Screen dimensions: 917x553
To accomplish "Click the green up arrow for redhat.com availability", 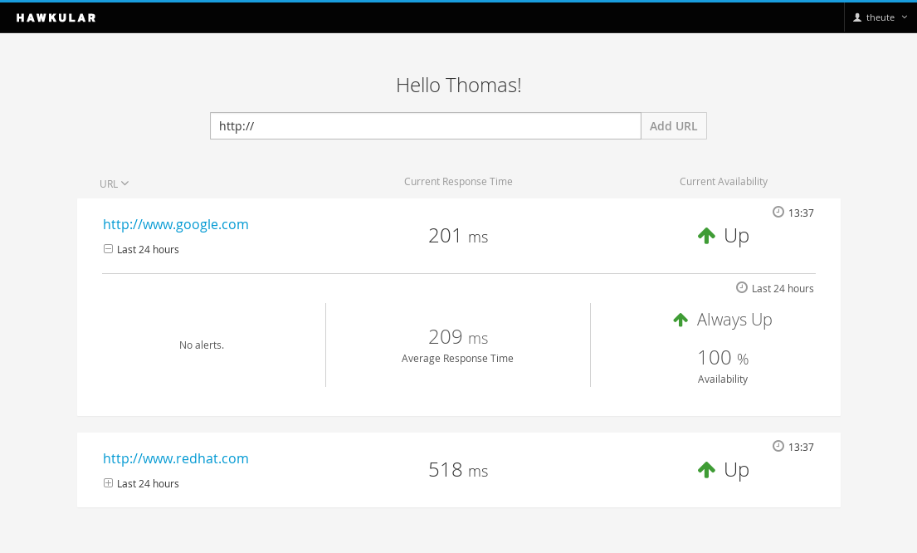I will coord(706,469).
